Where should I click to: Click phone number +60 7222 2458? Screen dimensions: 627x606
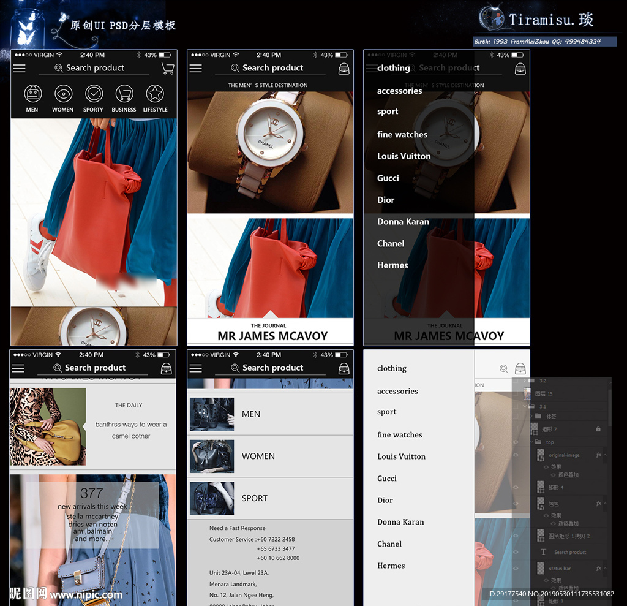pos(276,539)
